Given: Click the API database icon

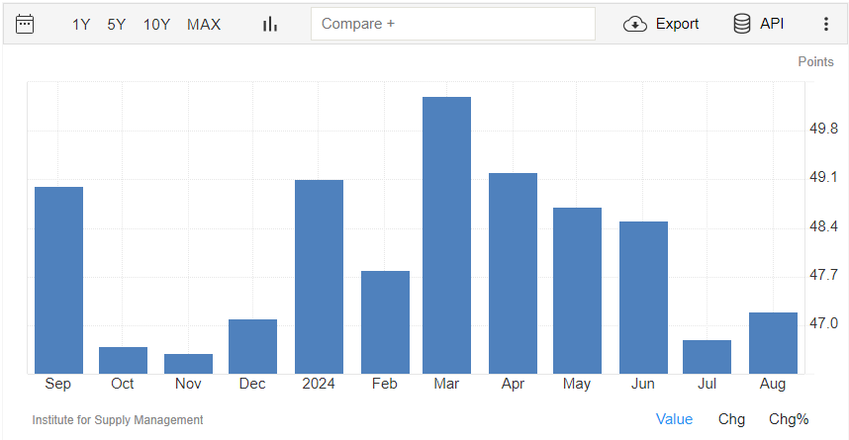Looking at the screenshot, I should (x=742, y=24).
